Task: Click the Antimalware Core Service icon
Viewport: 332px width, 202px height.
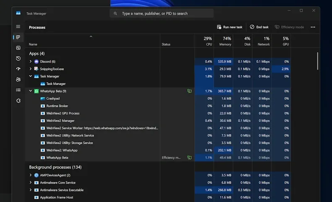Action: click(x=37, y=183)
